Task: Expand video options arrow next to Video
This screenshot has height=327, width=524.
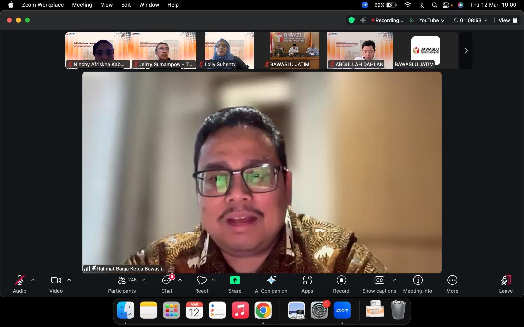Action: (69, 280)
